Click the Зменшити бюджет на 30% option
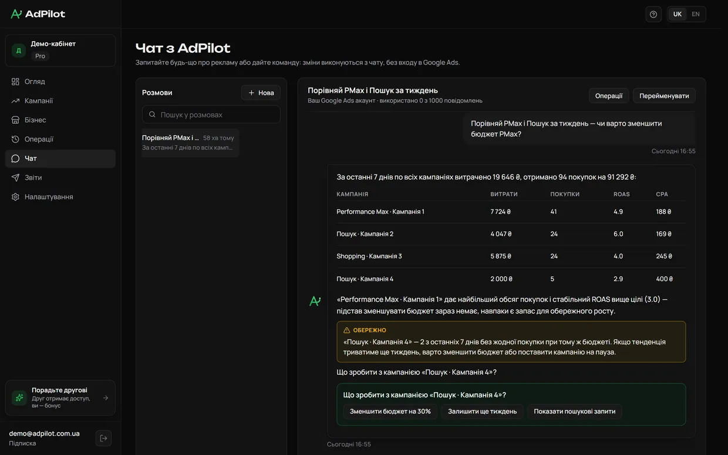The height and width of the screenshot is (455, 728). [390, 412]
